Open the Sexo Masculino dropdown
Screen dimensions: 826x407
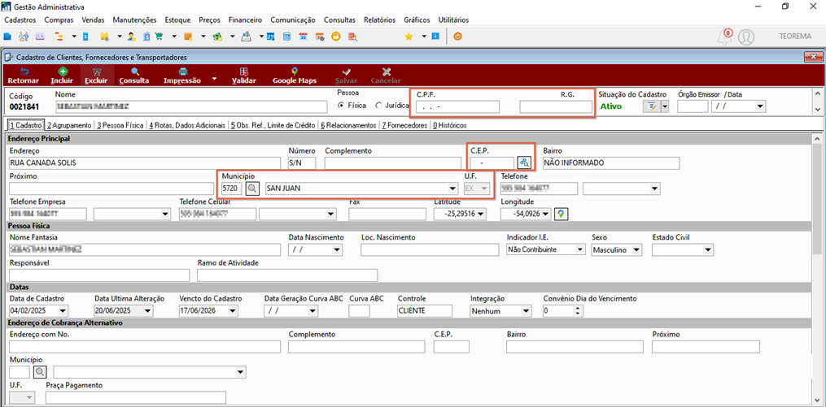[636, 249]
